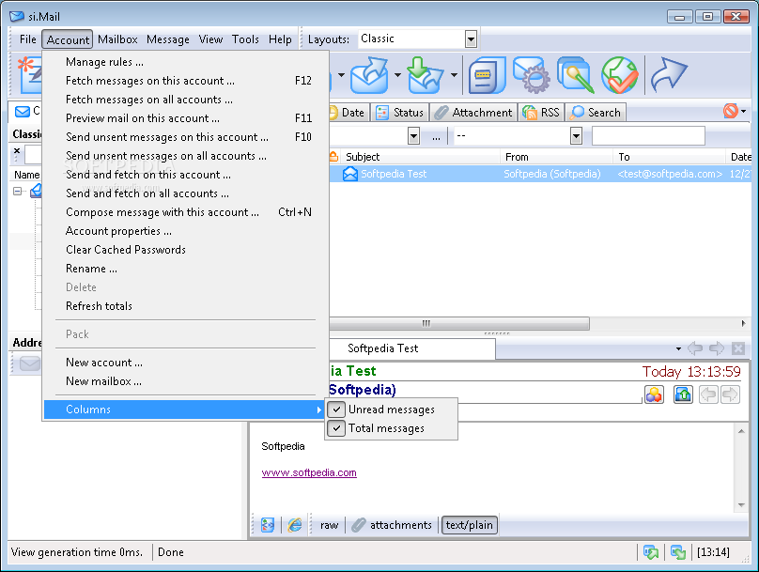Screen dimensions: 759x572
Task: Open the first filter field dropdown arrow
Action: (x=413, y=136)
